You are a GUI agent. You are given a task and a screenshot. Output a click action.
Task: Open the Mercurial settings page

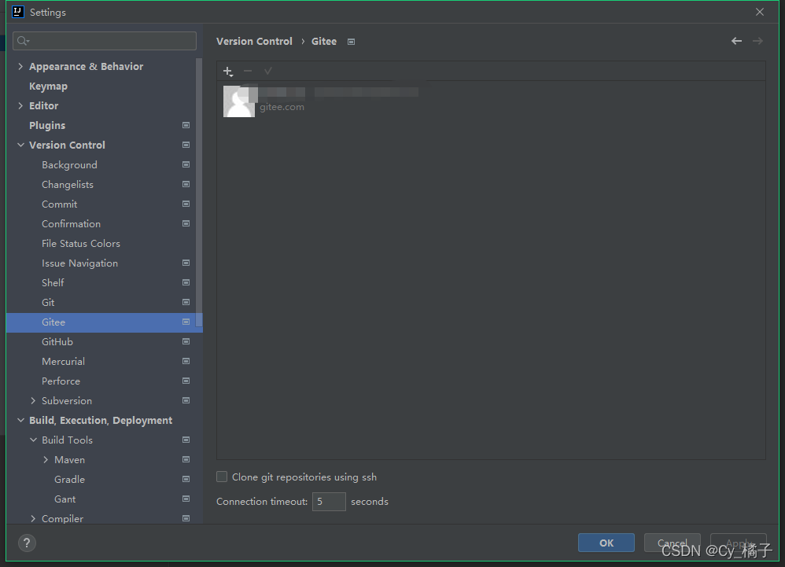(x=63, y=361)
